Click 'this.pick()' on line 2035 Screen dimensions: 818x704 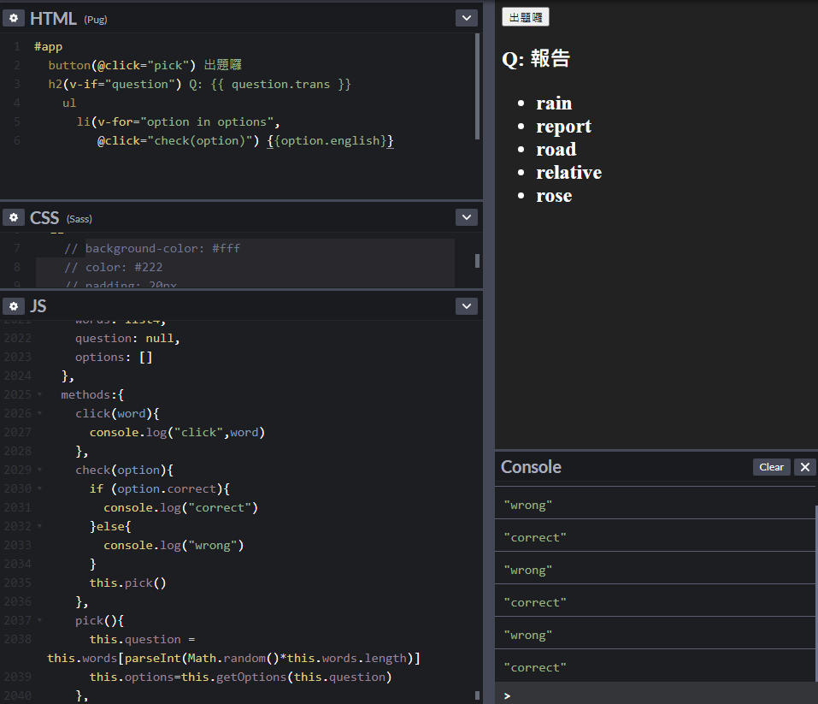tap(128, 583)
